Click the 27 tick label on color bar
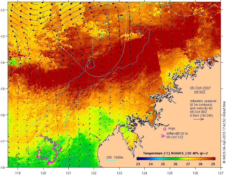Screen dimensions: 226x175 coord(188,164)
